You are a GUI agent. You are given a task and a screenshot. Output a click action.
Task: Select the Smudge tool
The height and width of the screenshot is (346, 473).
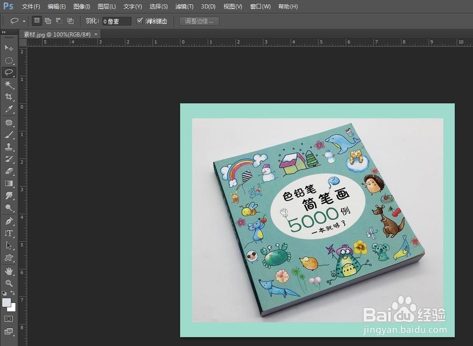coord(9,195)
